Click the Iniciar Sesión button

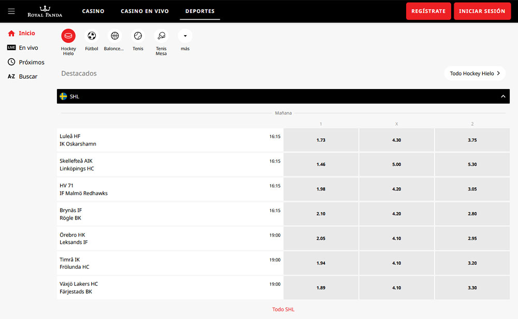click(482, 11)
